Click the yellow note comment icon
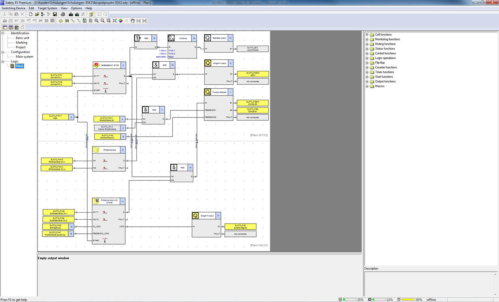 [61, 21]
